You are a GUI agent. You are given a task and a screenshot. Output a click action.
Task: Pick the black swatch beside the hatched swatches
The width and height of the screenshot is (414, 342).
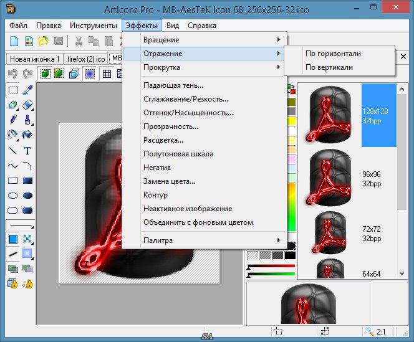point(290,255)
